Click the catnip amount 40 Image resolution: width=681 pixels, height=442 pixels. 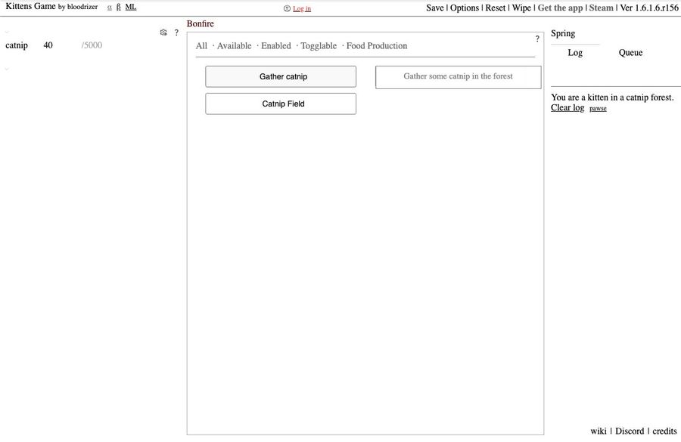tap(48, 45)
